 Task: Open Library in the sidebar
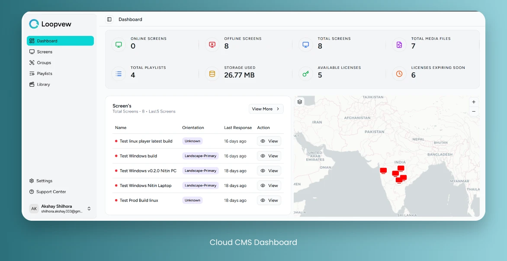click(60, 84)
